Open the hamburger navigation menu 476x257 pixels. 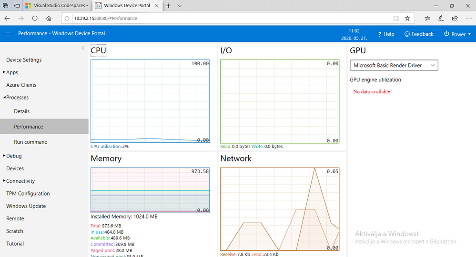(x=9, y=34)
